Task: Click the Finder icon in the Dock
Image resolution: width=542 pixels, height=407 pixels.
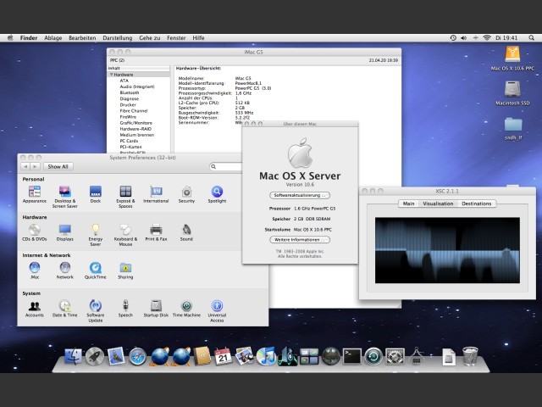Action: [74, 356]
